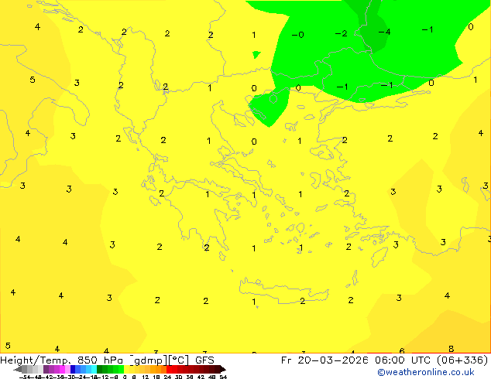Click the '54' label on the legend scale
Viewport: 491px width, 379px height.
point(223,377)
